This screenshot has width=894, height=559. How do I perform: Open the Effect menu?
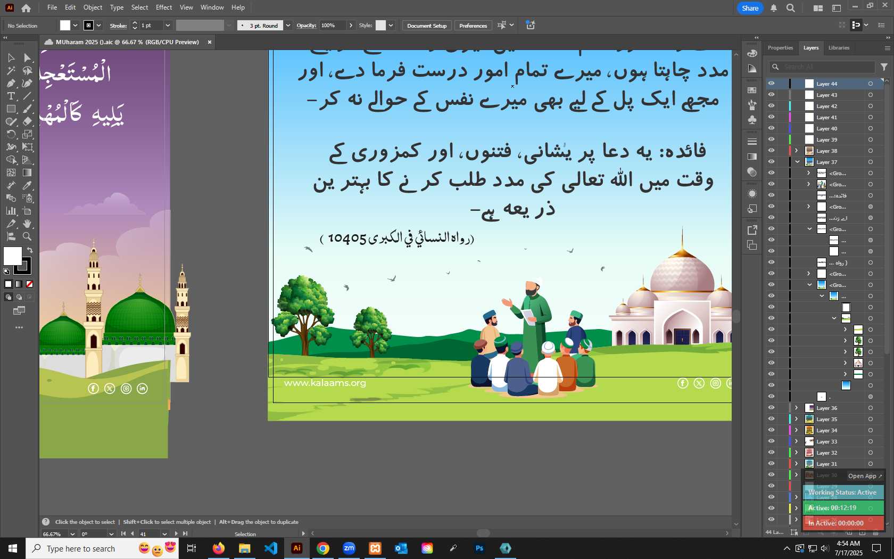pos(164,7)
